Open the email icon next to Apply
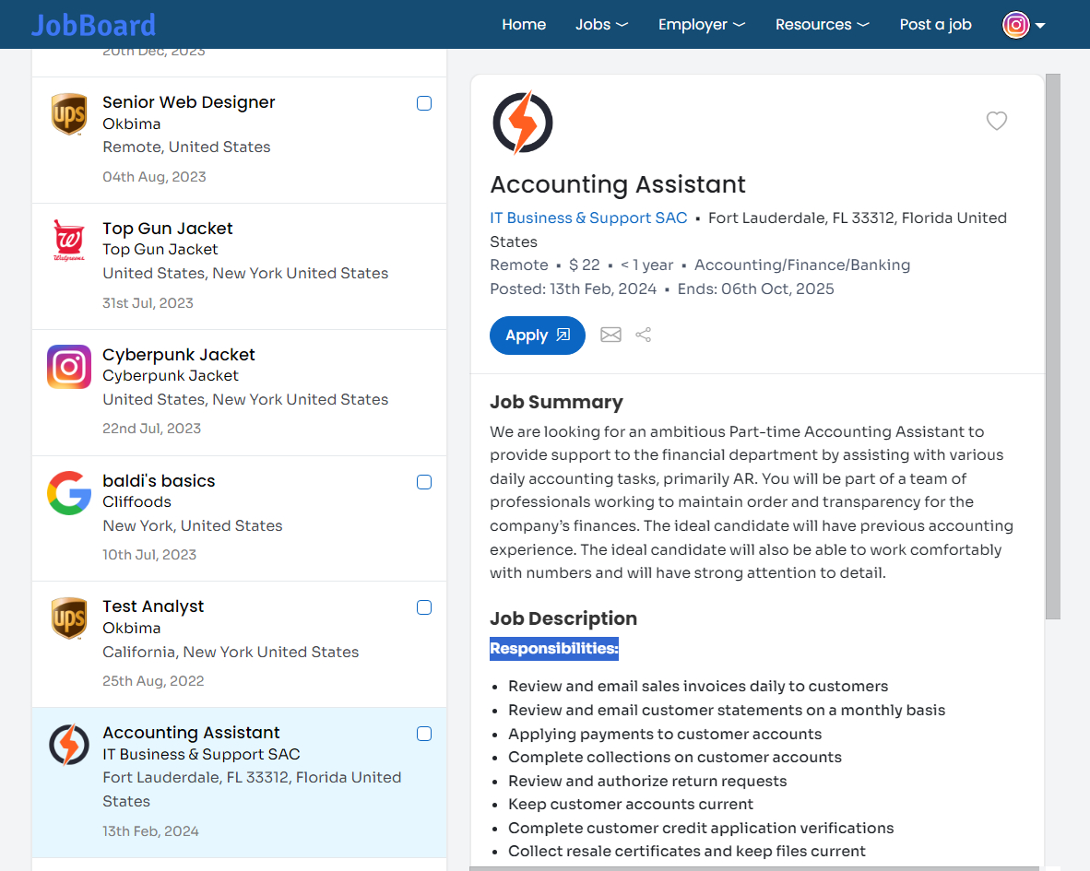Viewport: 1090px width, 871px height. 610,335
